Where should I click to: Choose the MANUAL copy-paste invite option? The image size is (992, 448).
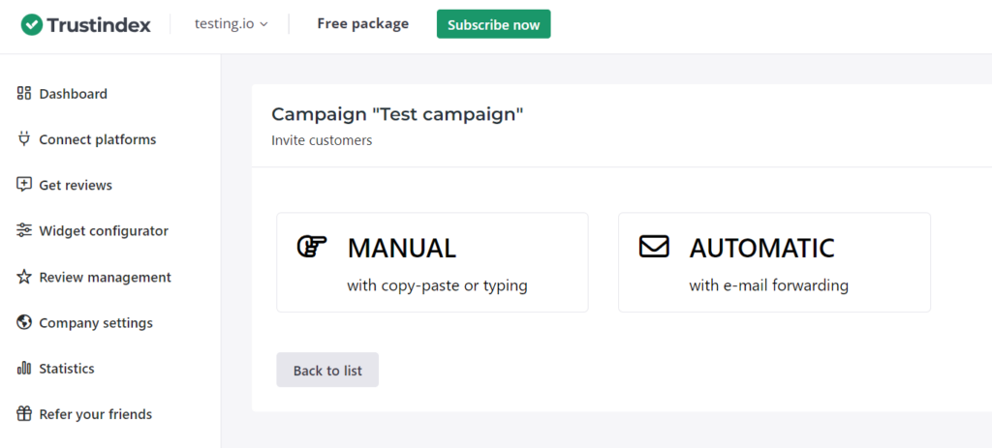point(432,262)
